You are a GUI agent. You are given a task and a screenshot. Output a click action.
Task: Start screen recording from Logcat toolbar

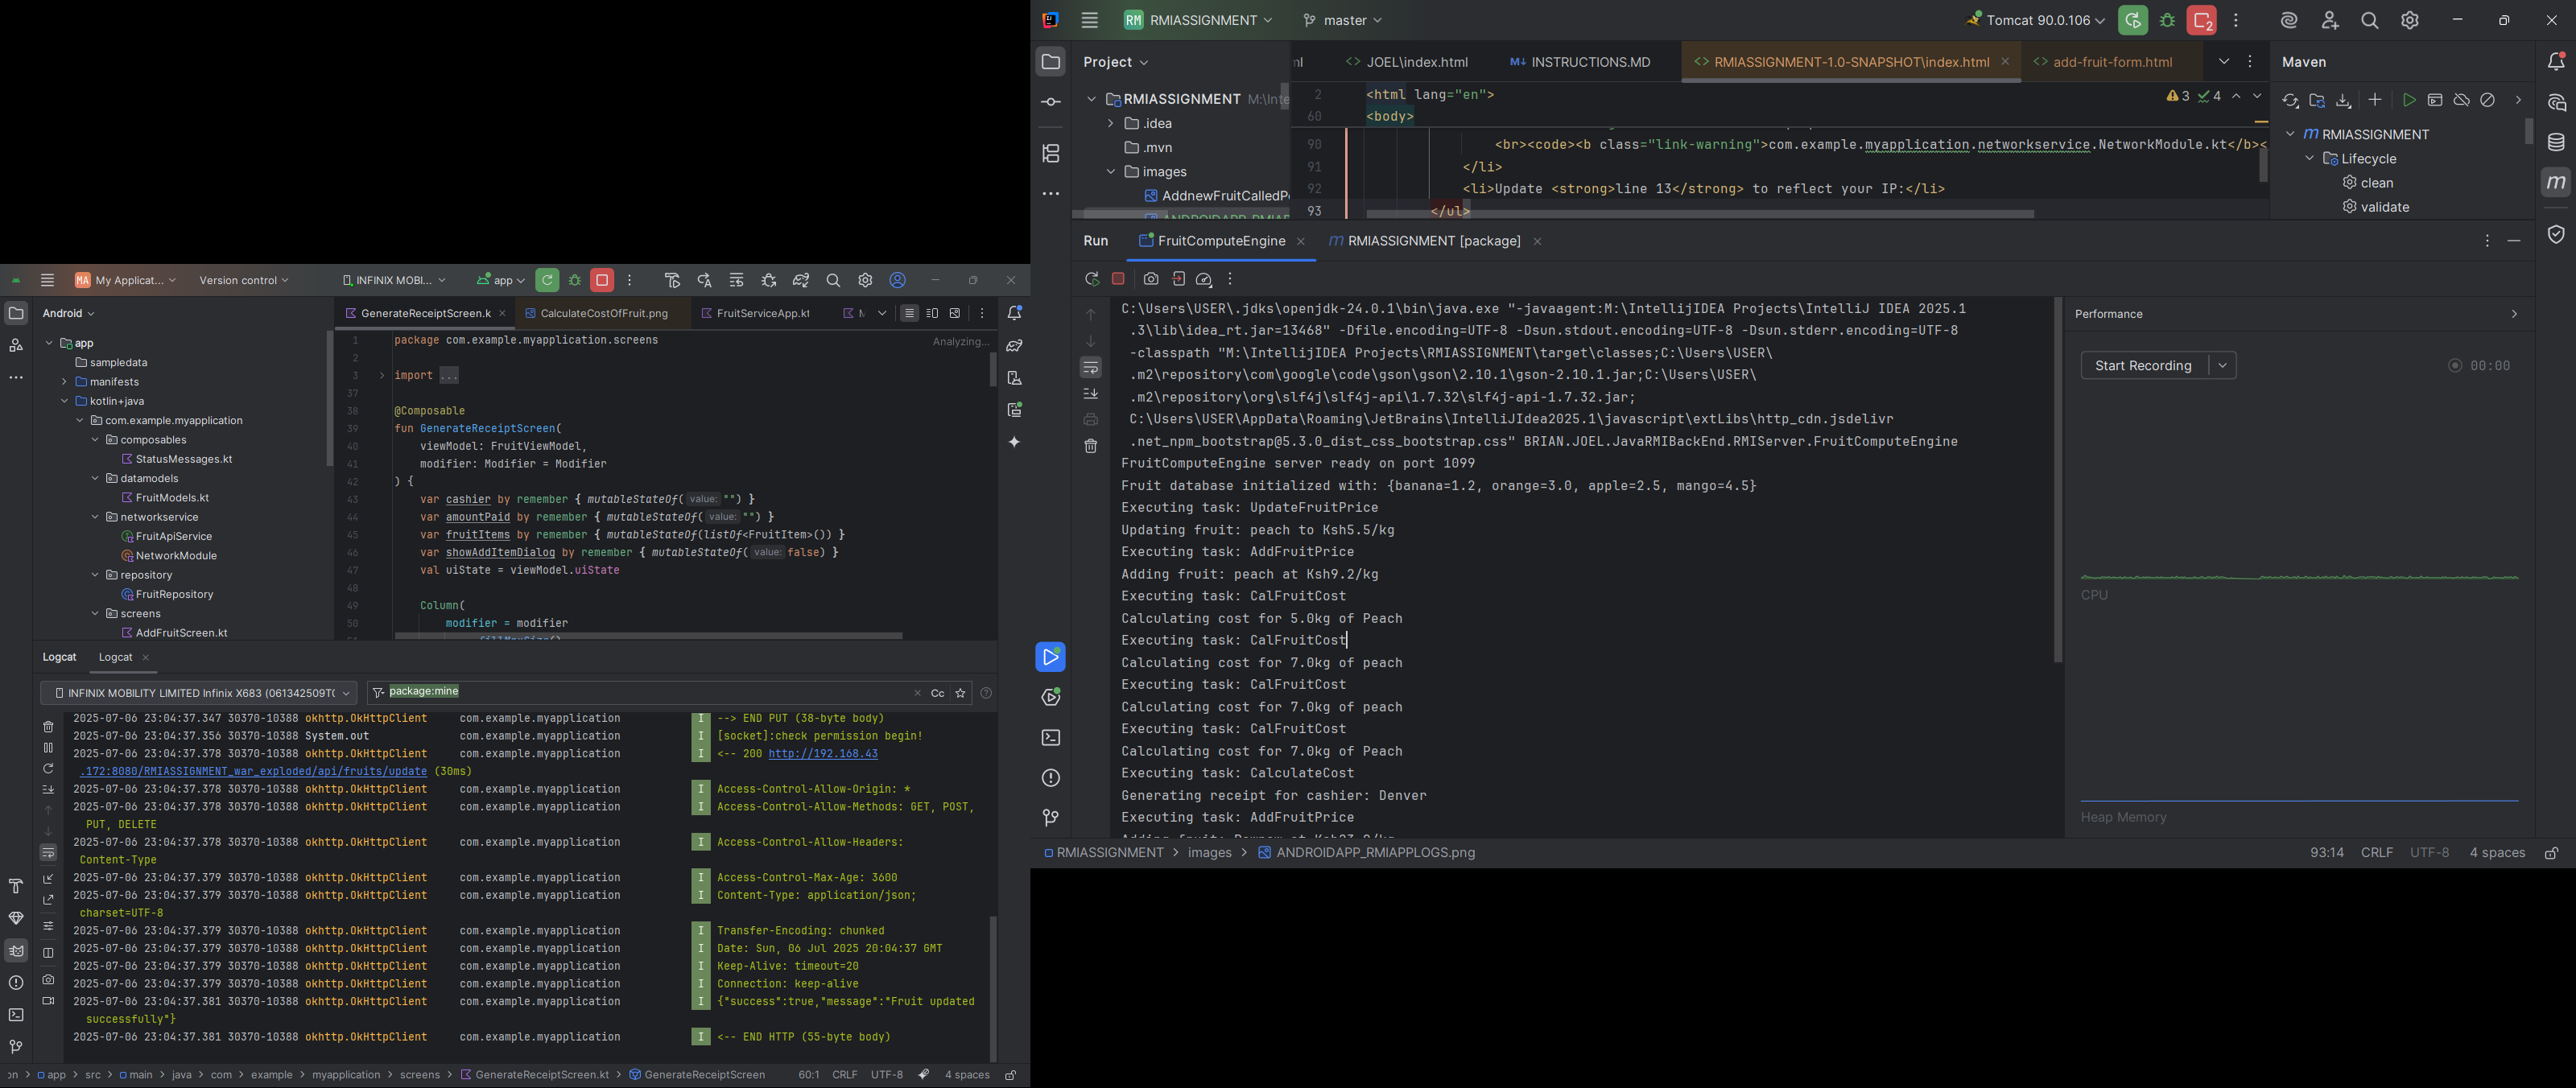[x=48, y=1001]
